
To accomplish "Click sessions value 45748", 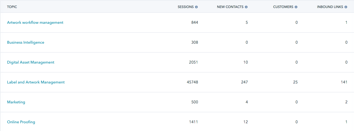I will point(192,82).
